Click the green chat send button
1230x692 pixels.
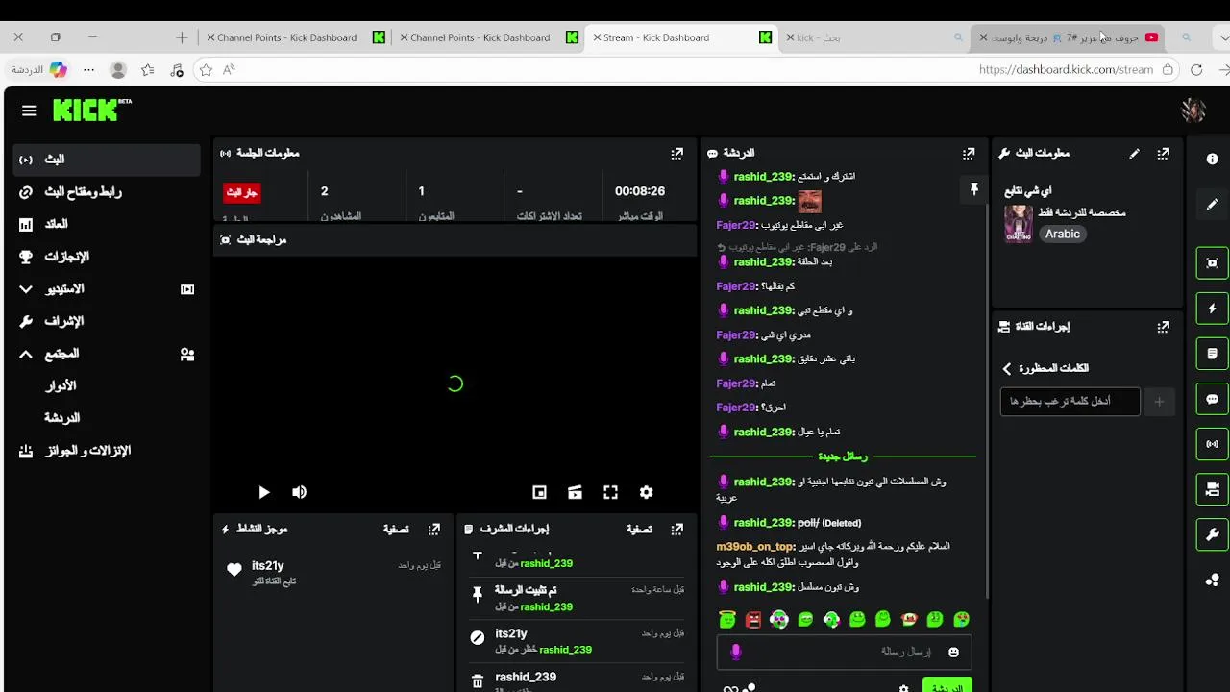[x=947, y=686]
